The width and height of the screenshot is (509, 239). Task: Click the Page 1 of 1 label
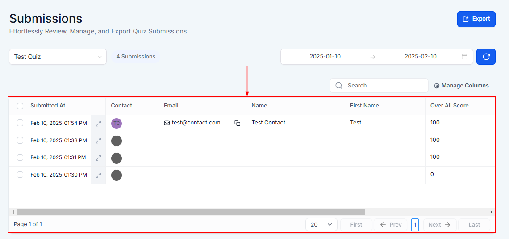click(x=28, y=224)
